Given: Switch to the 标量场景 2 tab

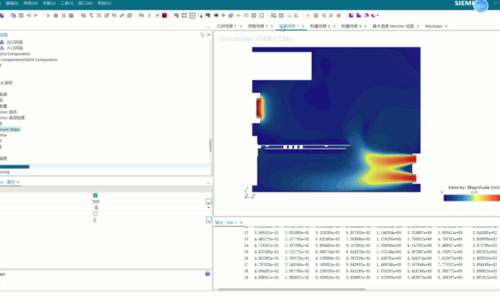Looking at the screenshot, I should tap(320, 26).
